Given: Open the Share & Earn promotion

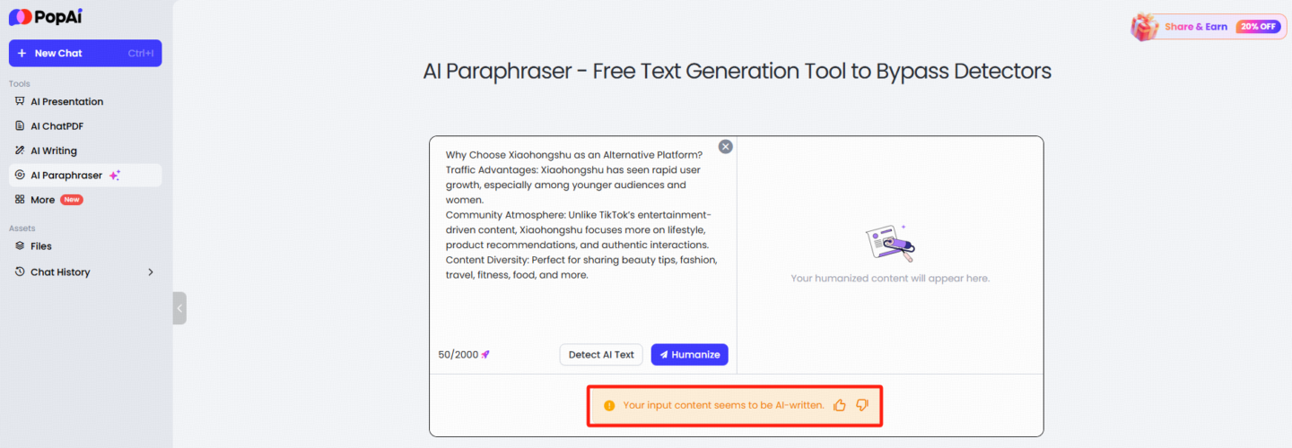Looking at the screenshot, I should pos(1209,27).
